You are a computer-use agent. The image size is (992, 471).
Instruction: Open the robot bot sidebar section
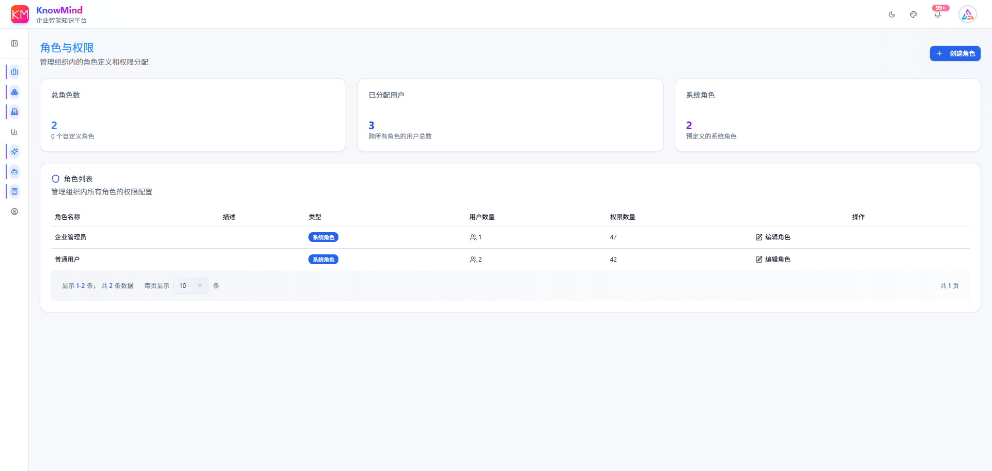pos(14,172)
